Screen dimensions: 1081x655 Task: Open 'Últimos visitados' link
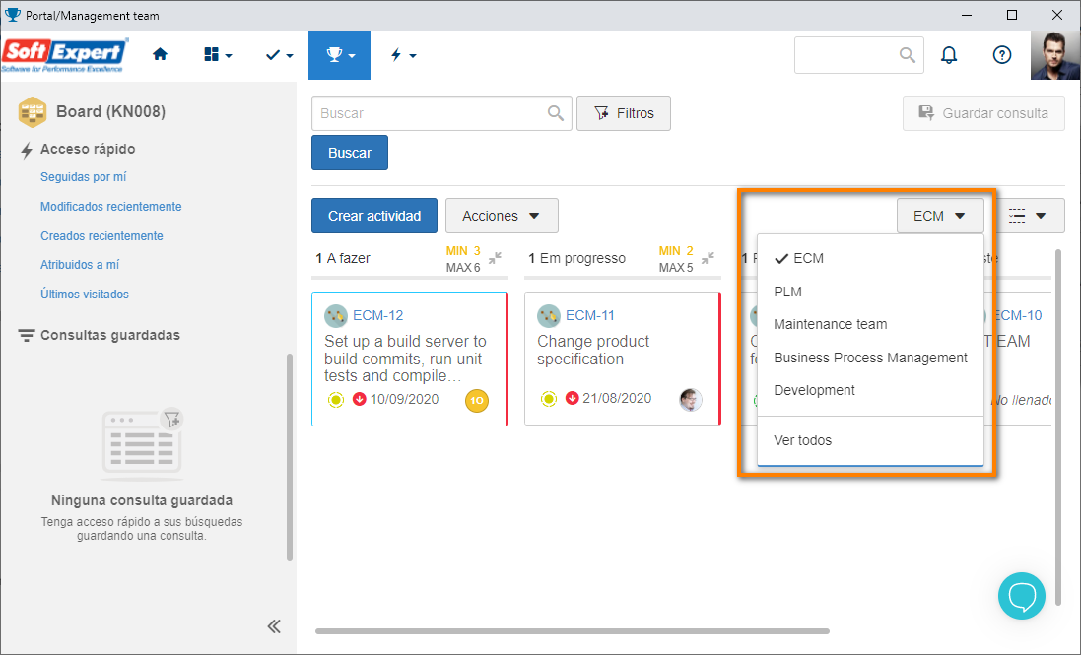pyautogui.click(x=85, y=295)
